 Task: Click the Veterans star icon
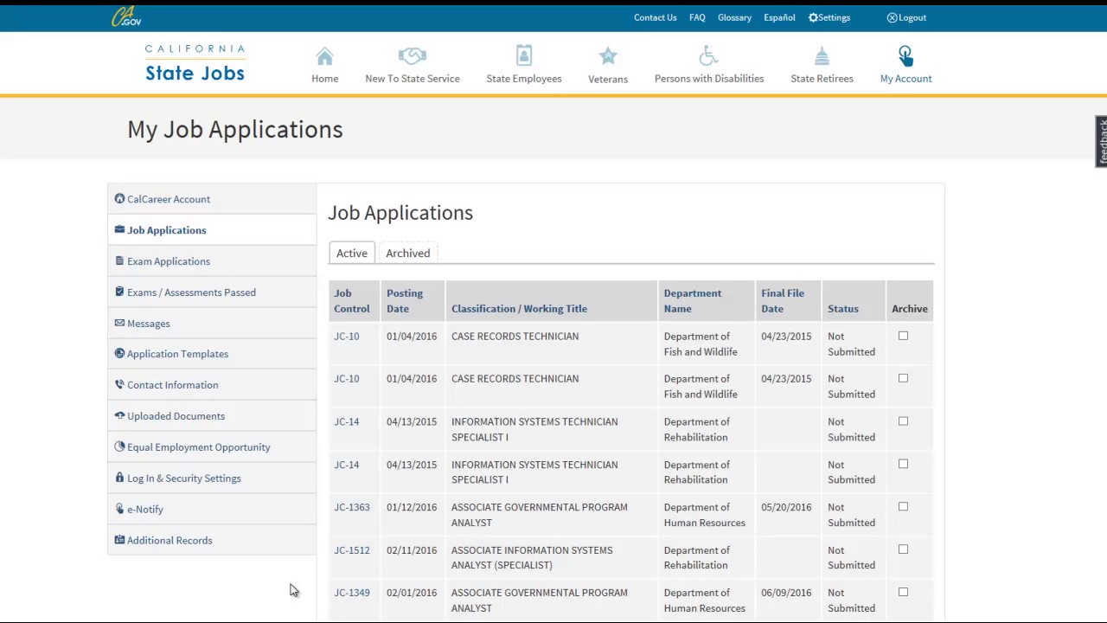pyautogui.click(x=608, y=56)
